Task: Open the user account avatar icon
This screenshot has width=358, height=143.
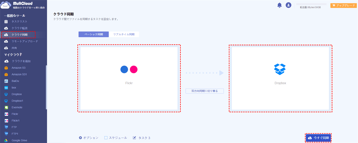Action: [x=288, y=5]
